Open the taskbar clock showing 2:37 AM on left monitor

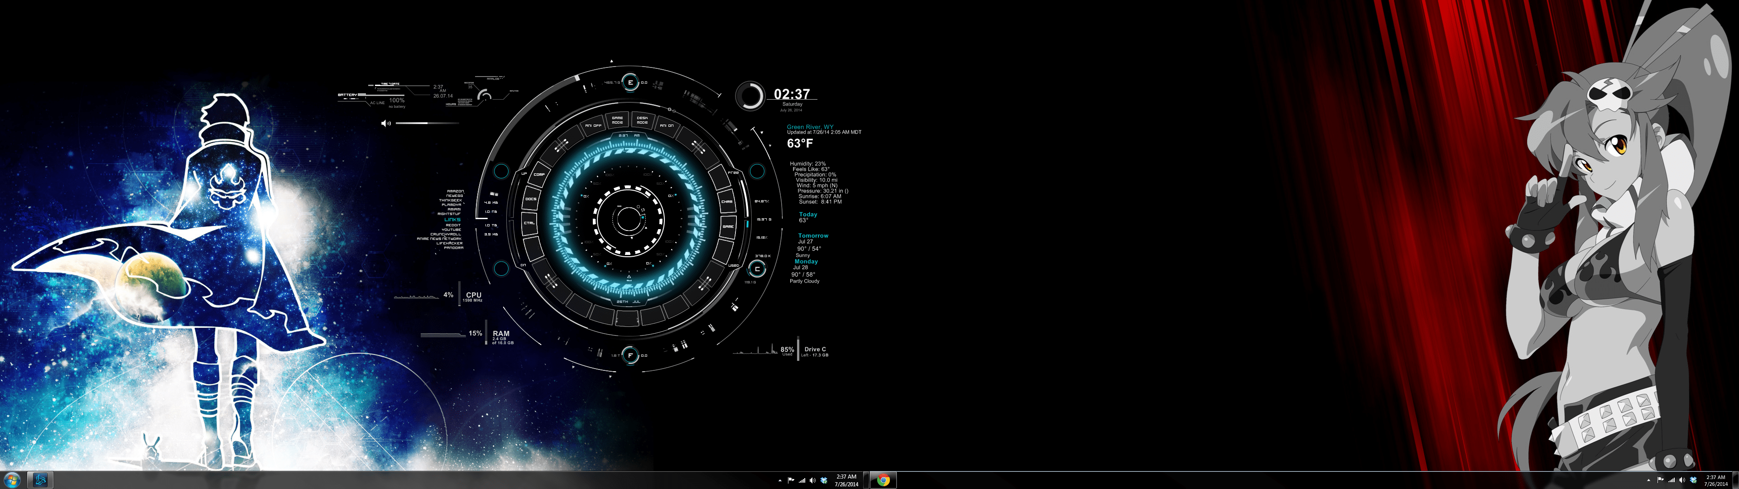[x=846, y=480]
